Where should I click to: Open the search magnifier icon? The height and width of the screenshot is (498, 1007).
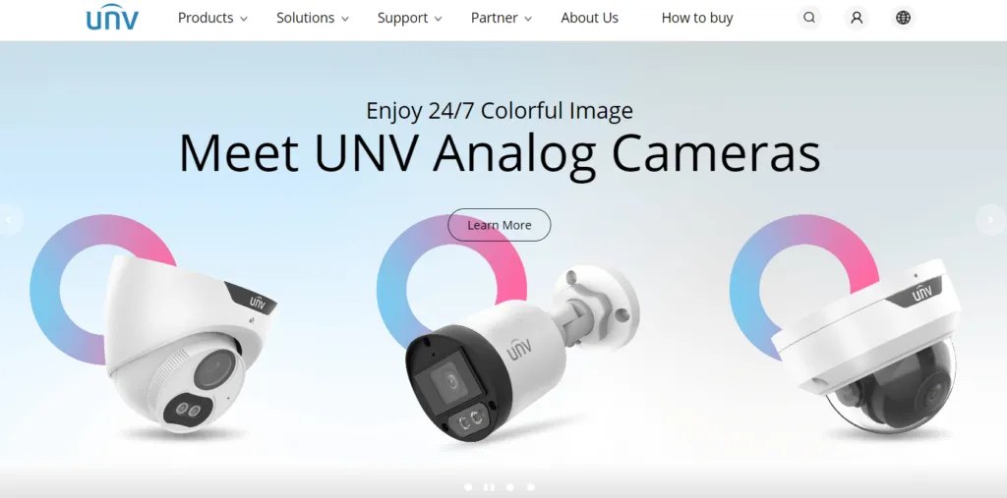click(809, 18)
